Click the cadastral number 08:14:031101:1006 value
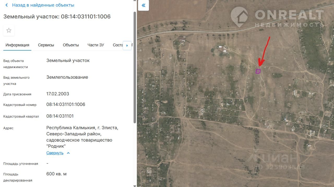The height and width of the screenshot is (187, 334). pos(66,104)
